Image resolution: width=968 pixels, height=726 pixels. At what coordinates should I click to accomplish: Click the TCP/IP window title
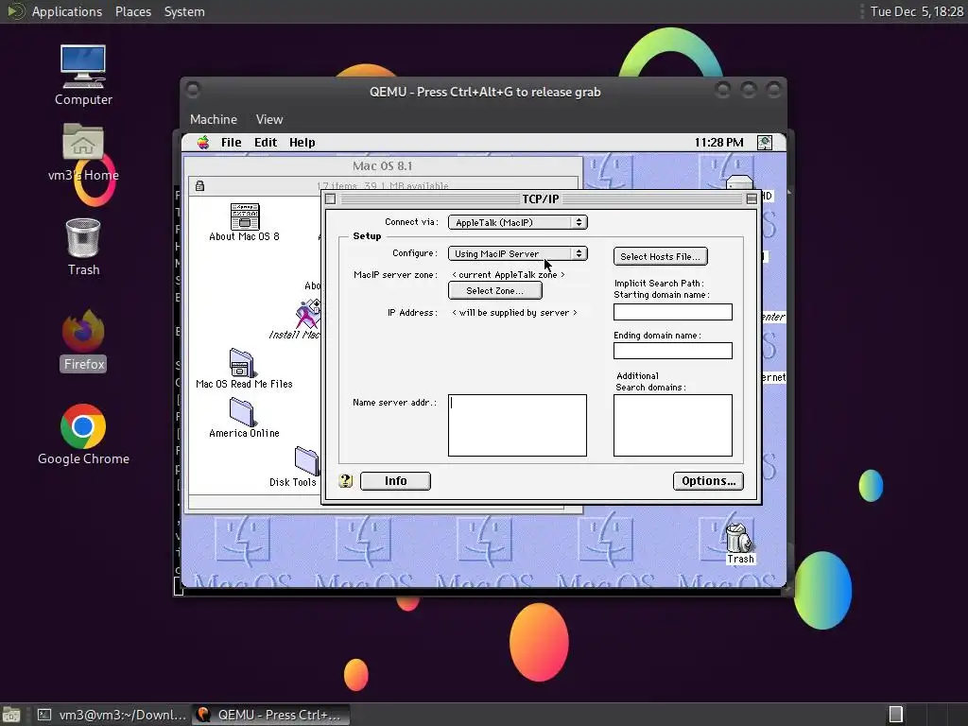pyautogui.click(x=540, y=199)
